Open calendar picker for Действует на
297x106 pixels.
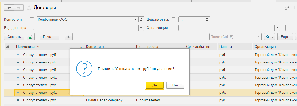point(207,19)
